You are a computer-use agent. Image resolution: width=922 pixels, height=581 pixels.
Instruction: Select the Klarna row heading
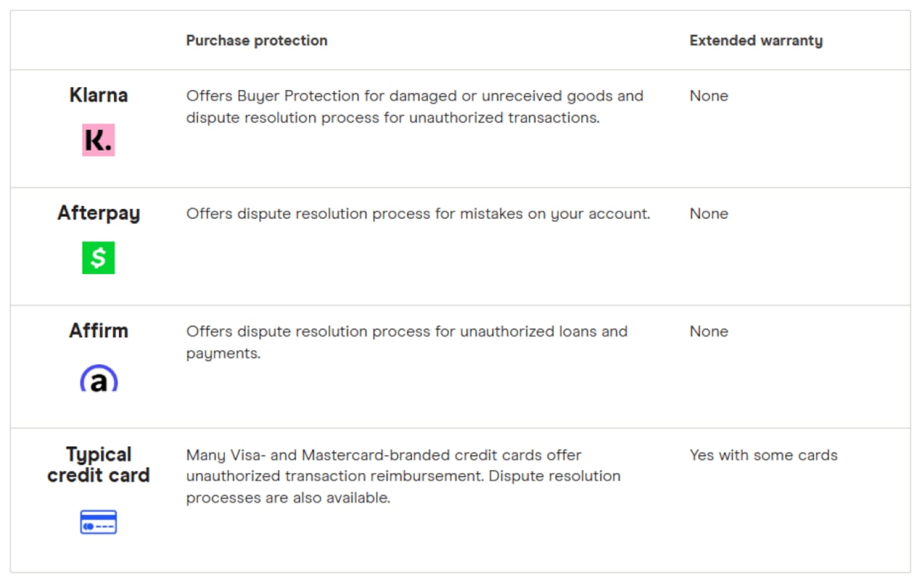(99, 95)
